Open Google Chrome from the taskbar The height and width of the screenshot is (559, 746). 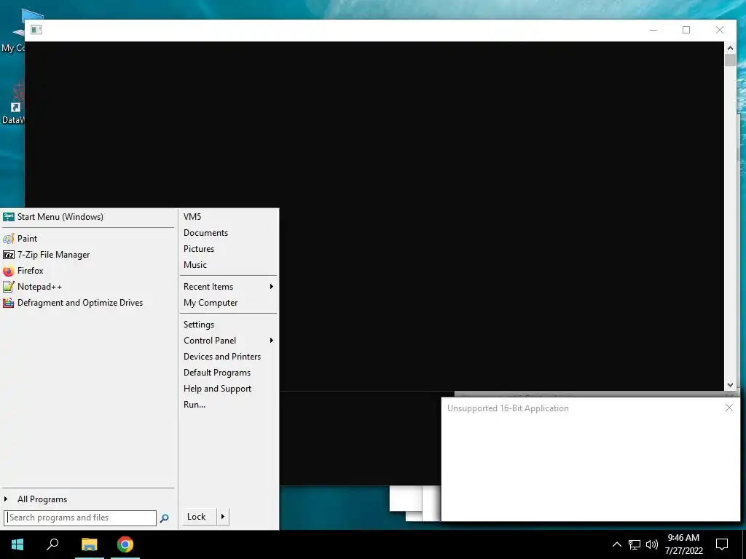tap(125, 544)
